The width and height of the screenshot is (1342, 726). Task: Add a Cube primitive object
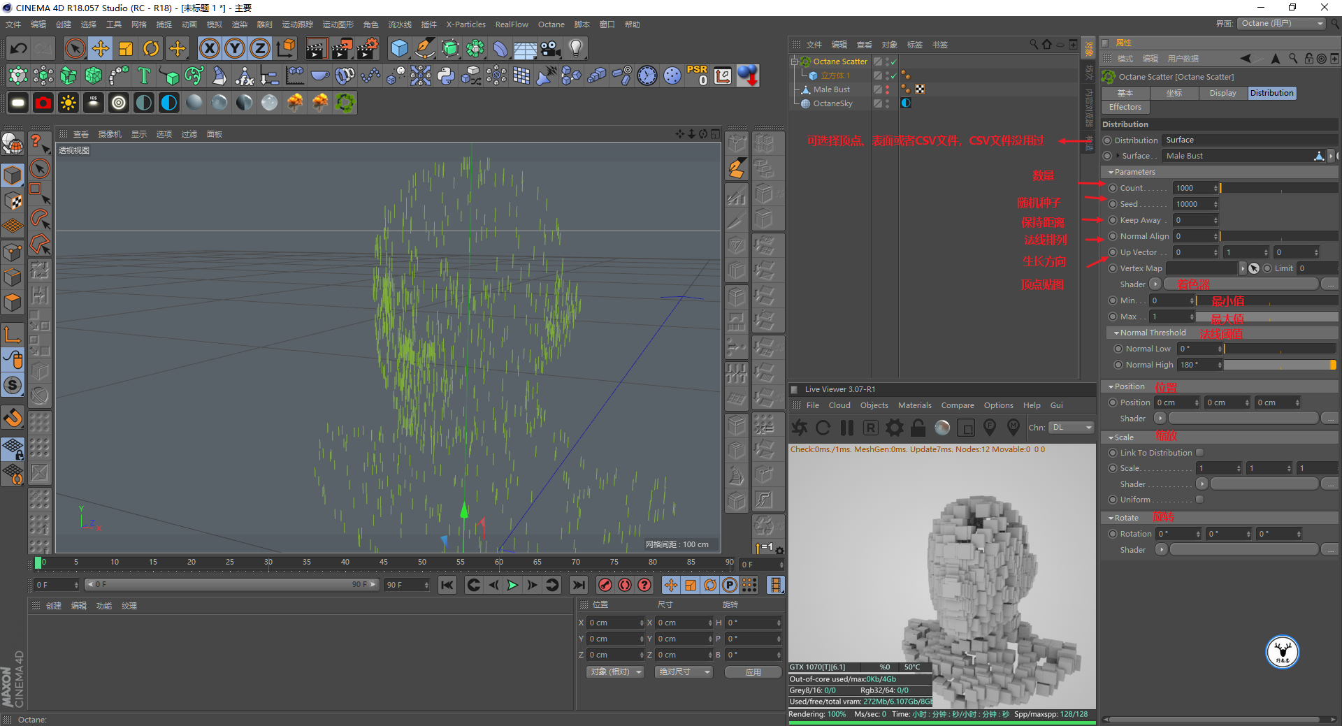(399, 48)
